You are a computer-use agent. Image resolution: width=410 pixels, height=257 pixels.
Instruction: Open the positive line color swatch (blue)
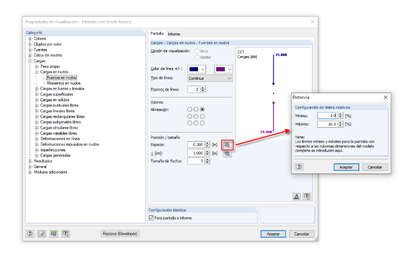[x=196, y=69]
